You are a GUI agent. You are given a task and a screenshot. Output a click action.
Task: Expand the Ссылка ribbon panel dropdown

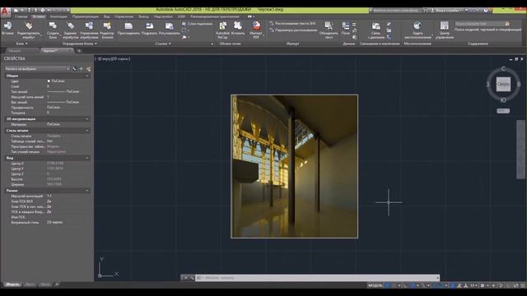click(163, 44)
